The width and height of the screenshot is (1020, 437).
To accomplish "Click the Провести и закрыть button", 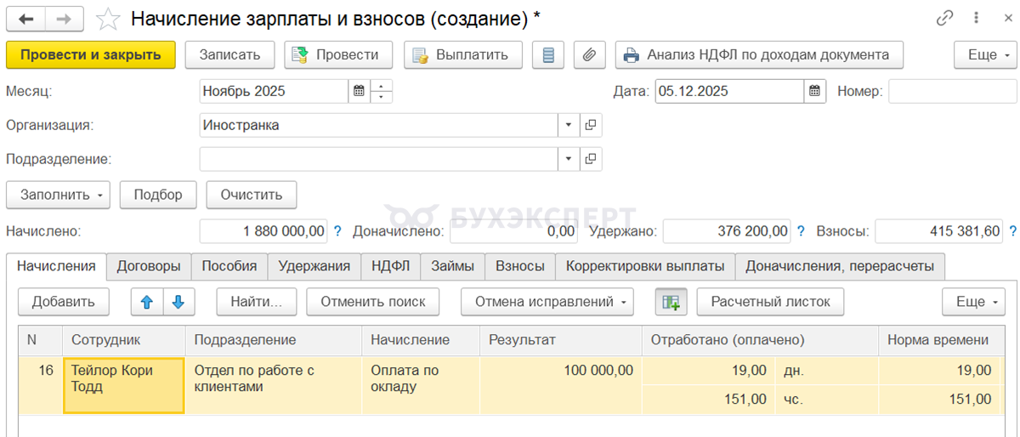I will 90,55.
